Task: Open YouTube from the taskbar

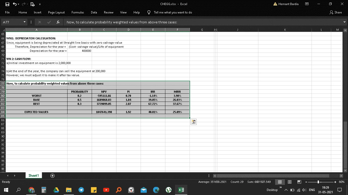Action: 106,190
